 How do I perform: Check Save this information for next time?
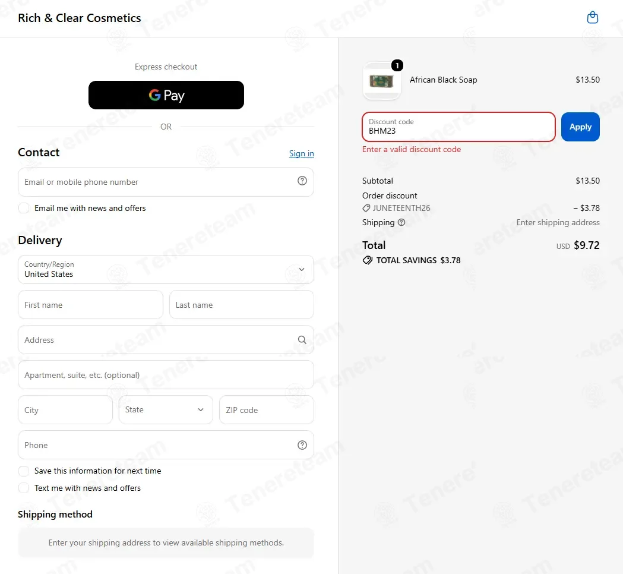[24, 471]
